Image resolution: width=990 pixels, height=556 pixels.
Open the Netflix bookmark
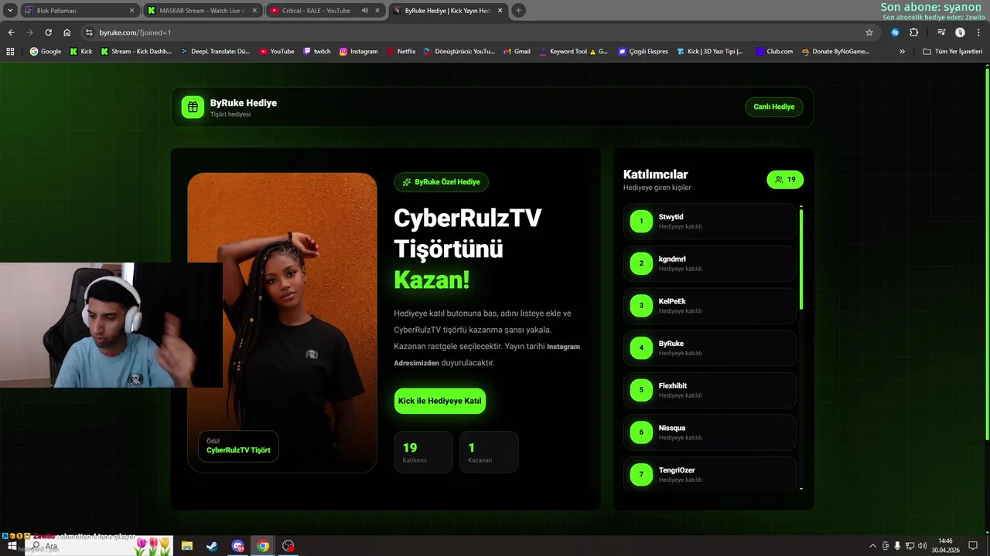point(401,52)
